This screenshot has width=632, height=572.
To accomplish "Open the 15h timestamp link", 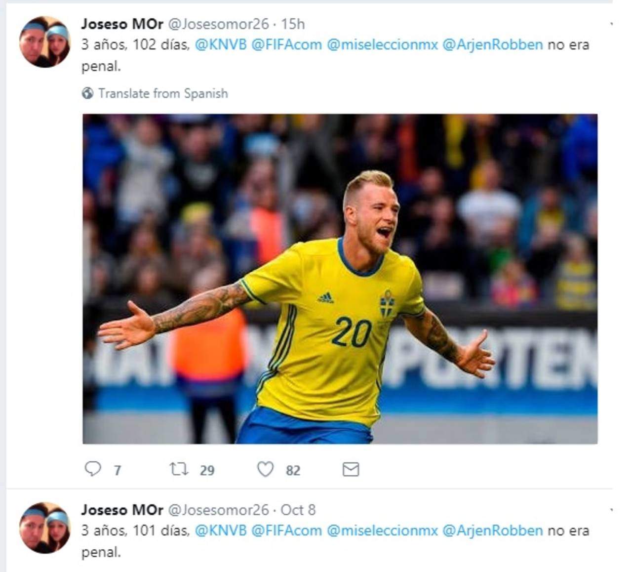I will coord(293,24).
